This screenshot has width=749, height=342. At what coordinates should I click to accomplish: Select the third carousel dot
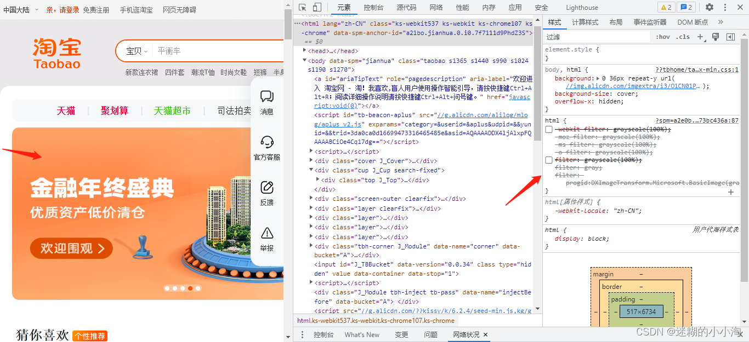(183, 288)
